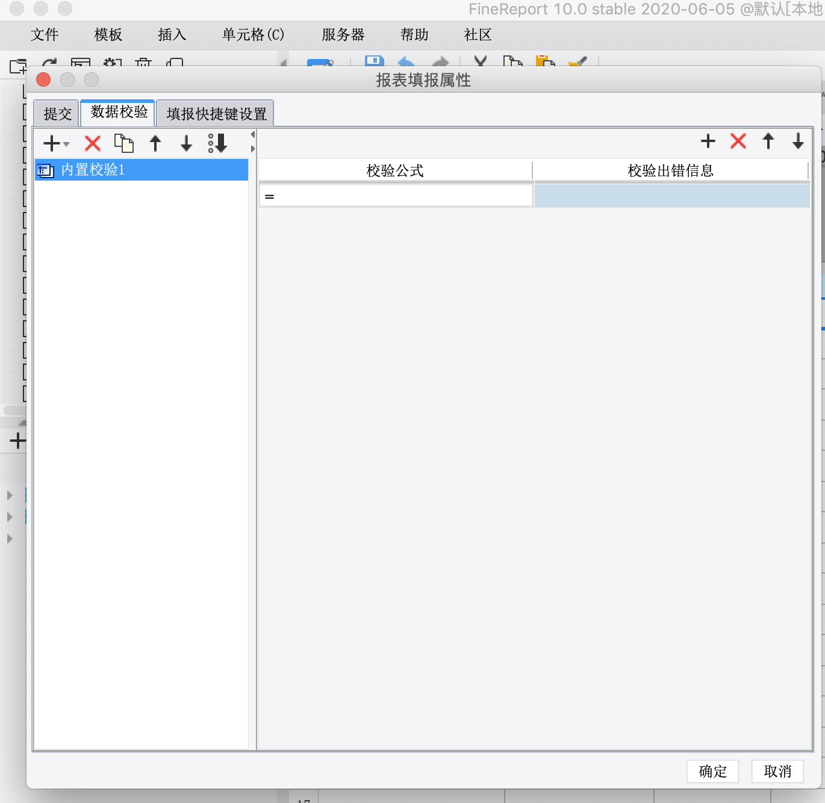Click the redo icon in the main window toolbar
Image resolution: width=825 pixels, height=803 pixels.
coord(440,61)
